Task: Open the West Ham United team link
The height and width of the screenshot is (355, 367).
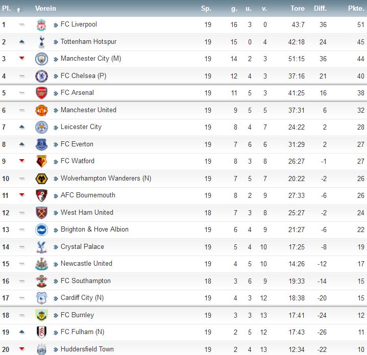Action: (87, 212)
